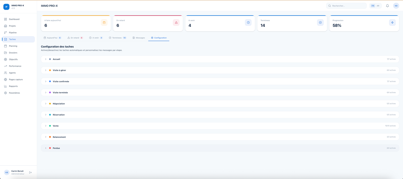403x179 pixels.
Task: Open notifications bell icon
Action: pyautogui.click(x=387, y=6)
